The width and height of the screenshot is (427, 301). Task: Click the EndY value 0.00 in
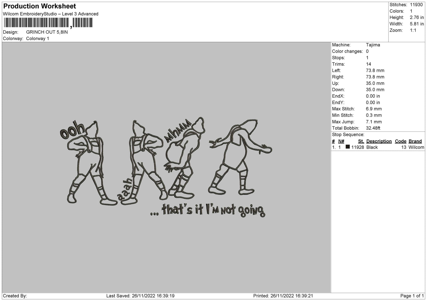(373, 103)
